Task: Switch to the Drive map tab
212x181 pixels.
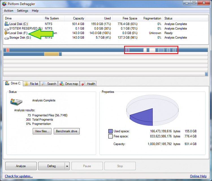Action: pyautogui.click(x=69, y=84)
